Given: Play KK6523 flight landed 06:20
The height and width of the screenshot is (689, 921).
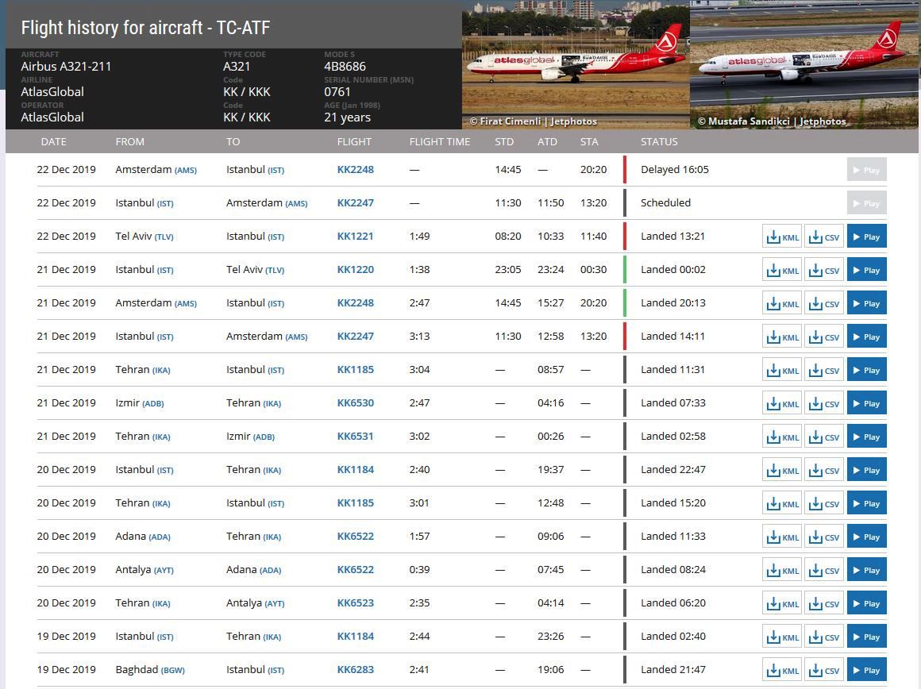Looking at the screenshot, I should pyautogui.click(x=866, y=603).
